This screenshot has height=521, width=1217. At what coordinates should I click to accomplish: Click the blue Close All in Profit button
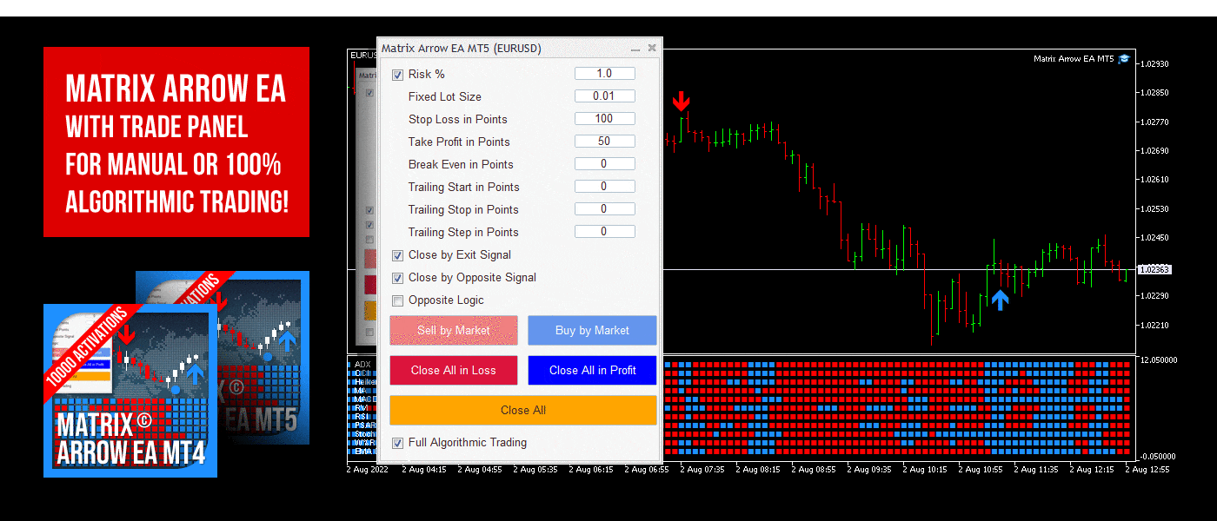click(x=592, y=370)
